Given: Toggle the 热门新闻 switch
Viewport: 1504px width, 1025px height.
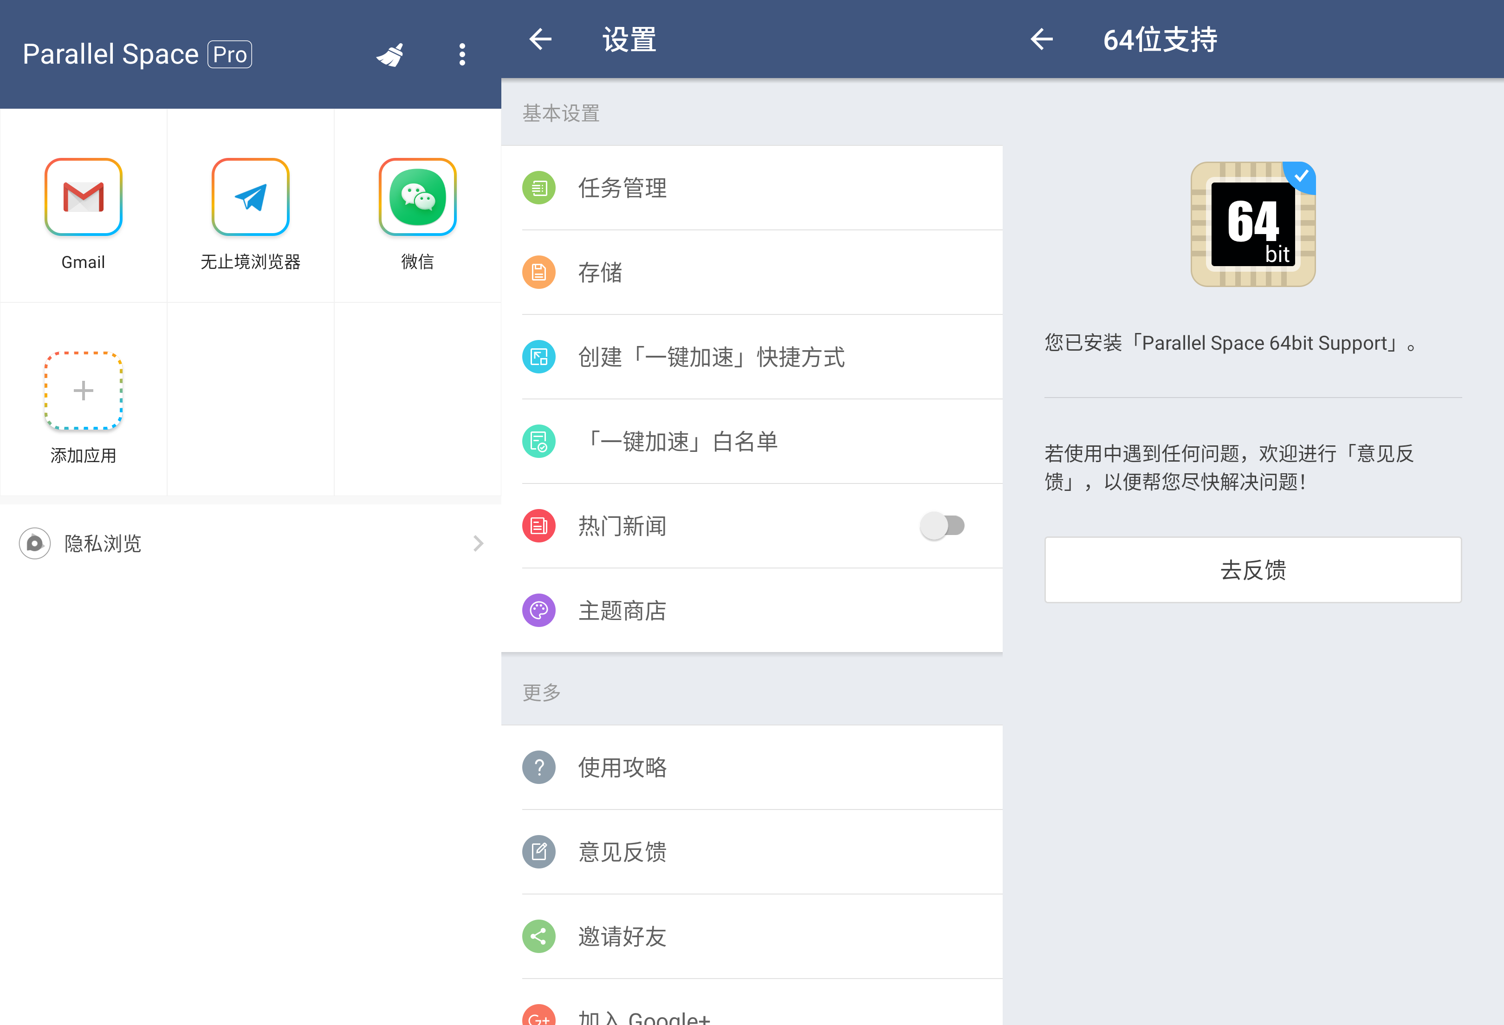Looking at the screenshot, I should [942, 526].
